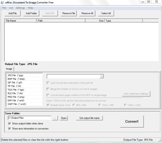Click the Remove All button
This screenshot has height=143, width=162.
(x=87, y=13)
